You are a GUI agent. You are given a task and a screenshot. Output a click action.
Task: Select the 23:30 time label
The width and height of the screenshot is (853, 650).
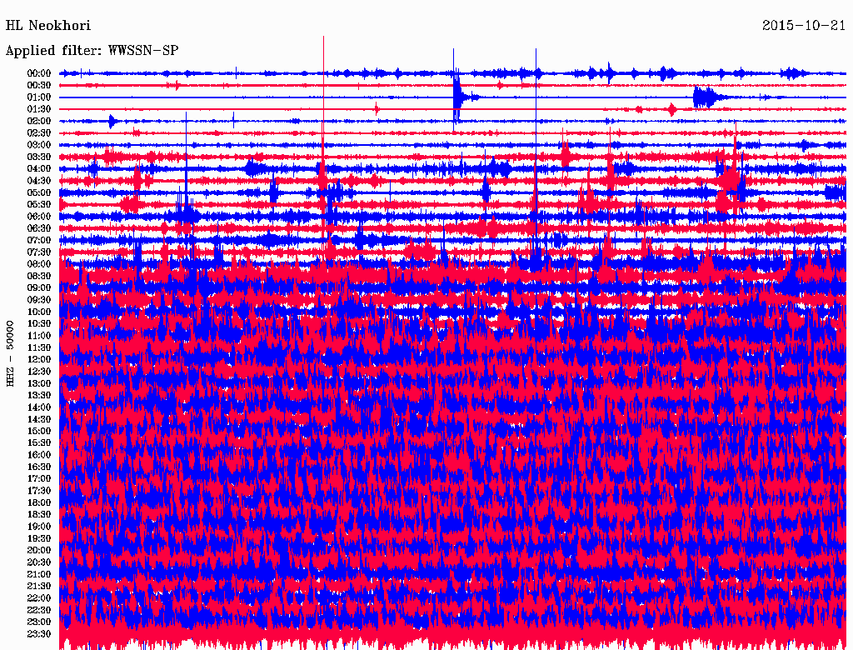point(39,633)
